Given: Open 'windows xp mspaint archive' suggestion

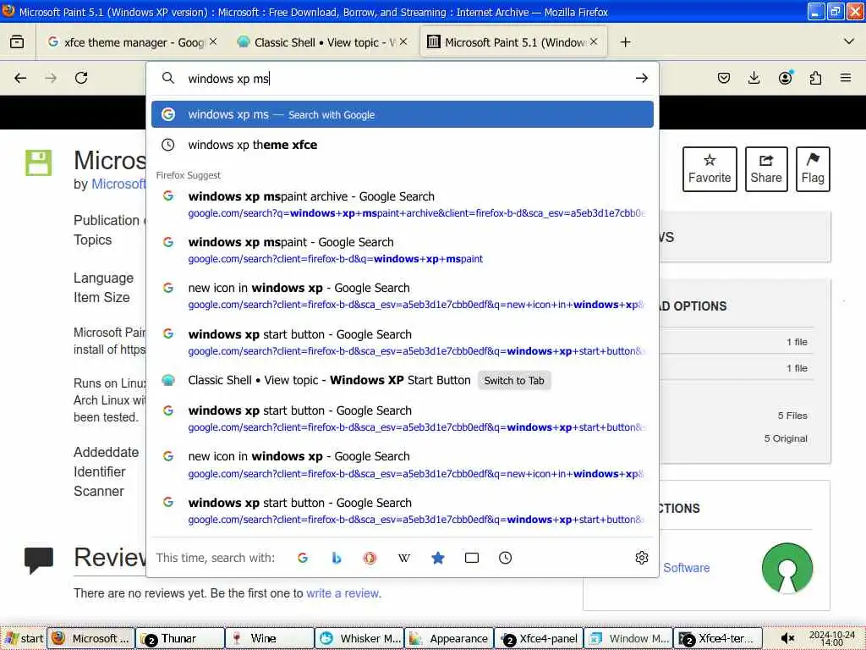Looking at the screenshot, I should 402,204.
